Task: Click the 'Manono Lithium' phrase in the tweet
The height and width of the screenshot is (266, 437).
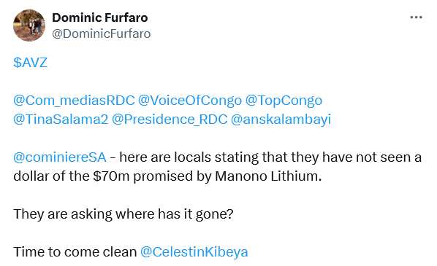Action: point(268,176)
